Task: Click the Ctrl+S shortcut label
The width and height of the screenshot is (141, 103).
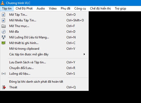Action: tap(71, 74)
